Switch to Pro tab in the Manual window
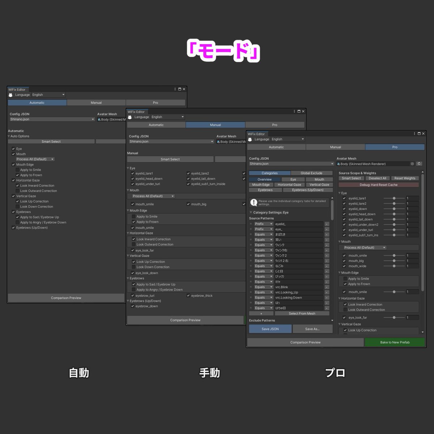This screenshot has width=434, height=434. tap(275, 125)
